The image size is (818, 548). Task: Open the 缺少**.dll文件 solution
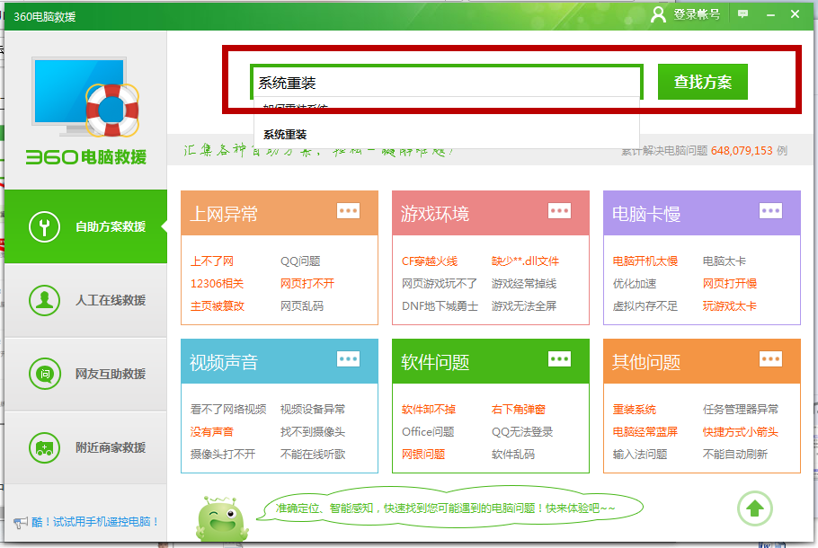525,261
